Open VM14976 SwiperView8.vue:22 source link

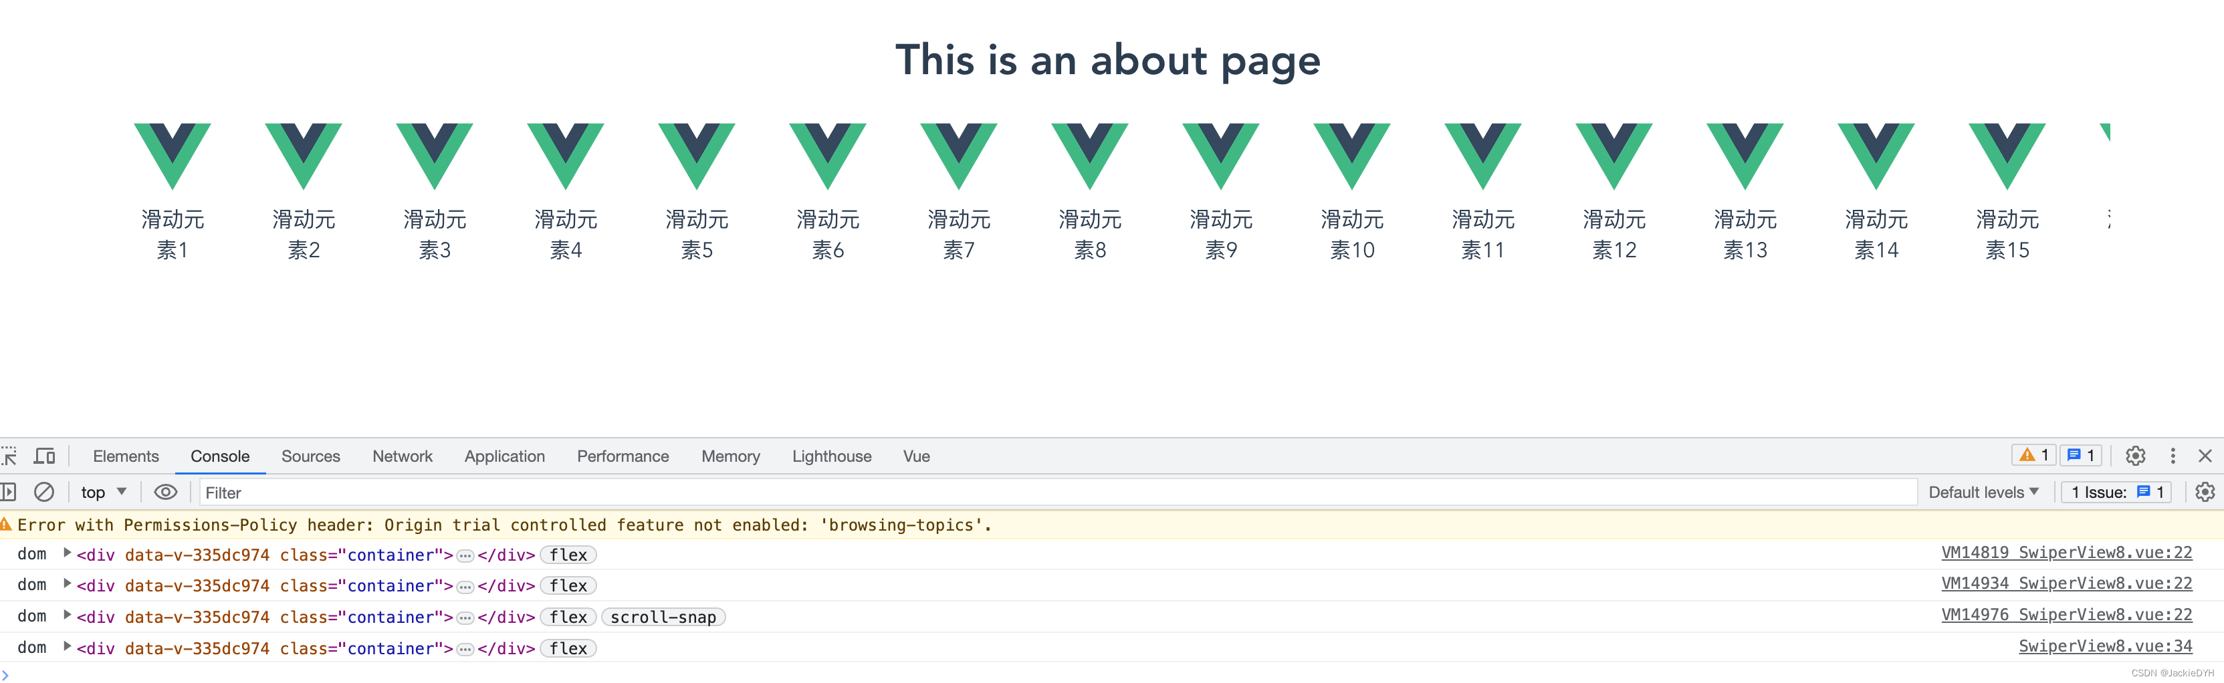pos(2067,615)
